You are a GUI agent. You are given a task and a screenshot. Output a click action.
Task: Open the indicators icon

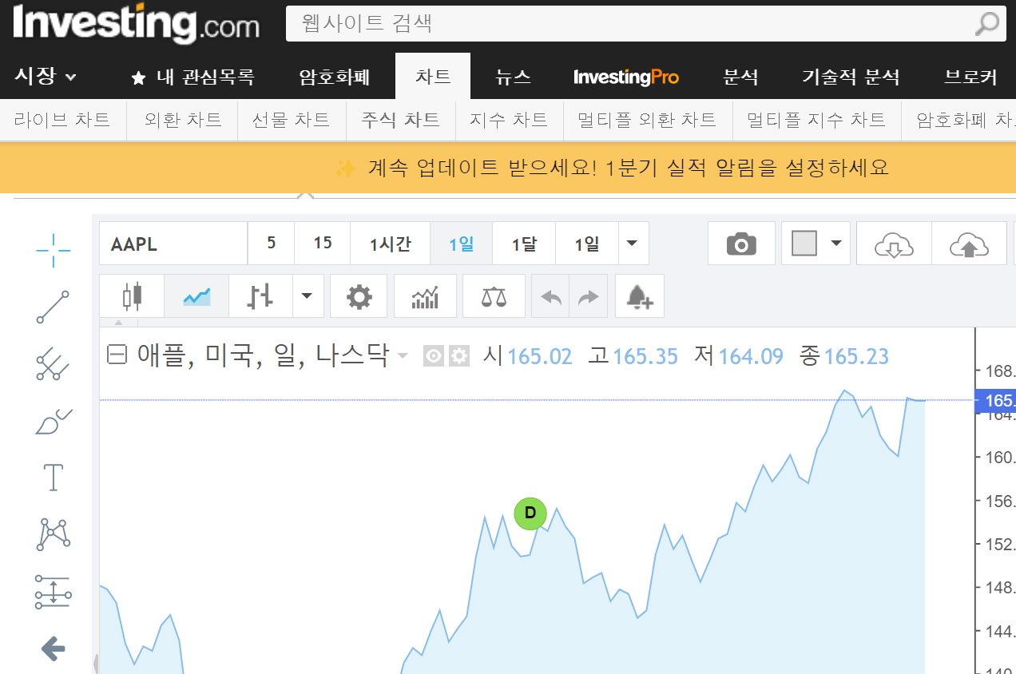tap(425, 296)
